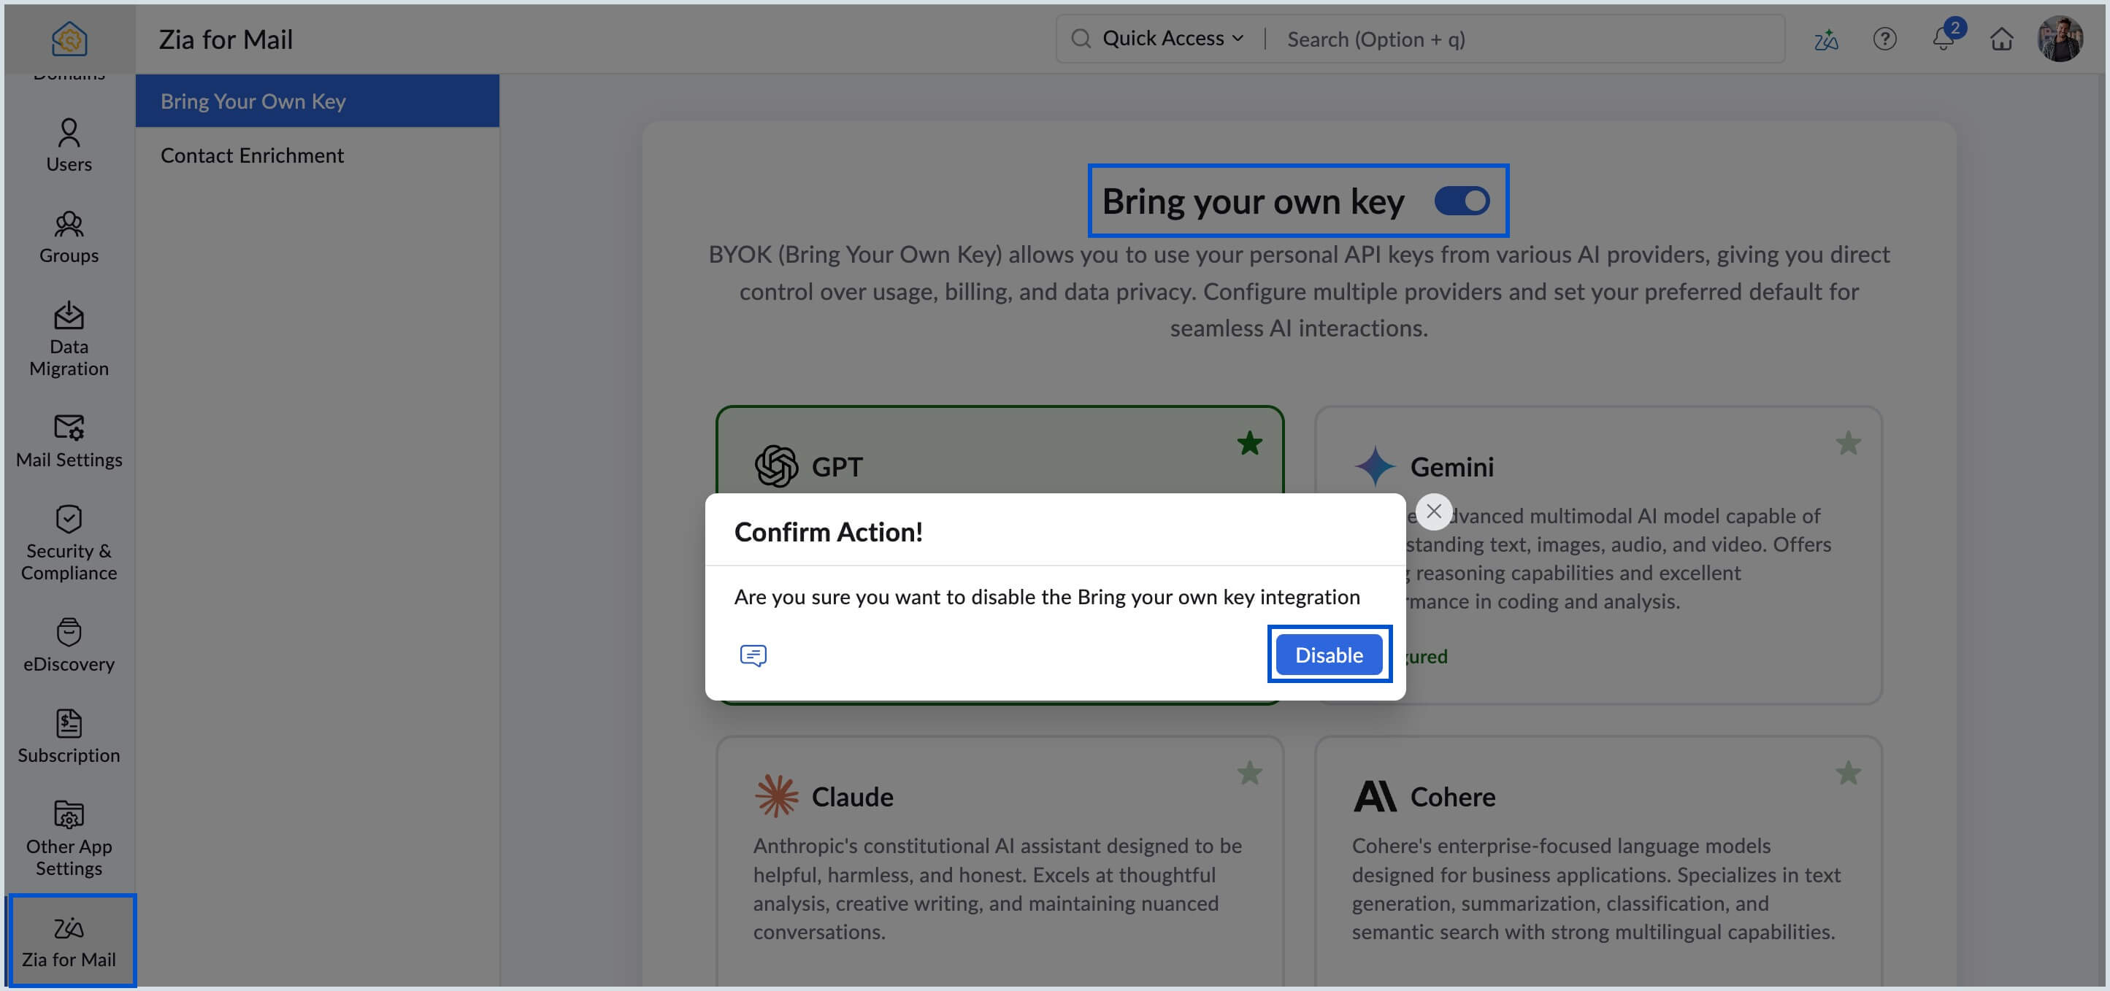The width and height of the screenshot is (2110, 991).
Task: Expand the Quick Access dropdown
Action: tap(1171, 39)
